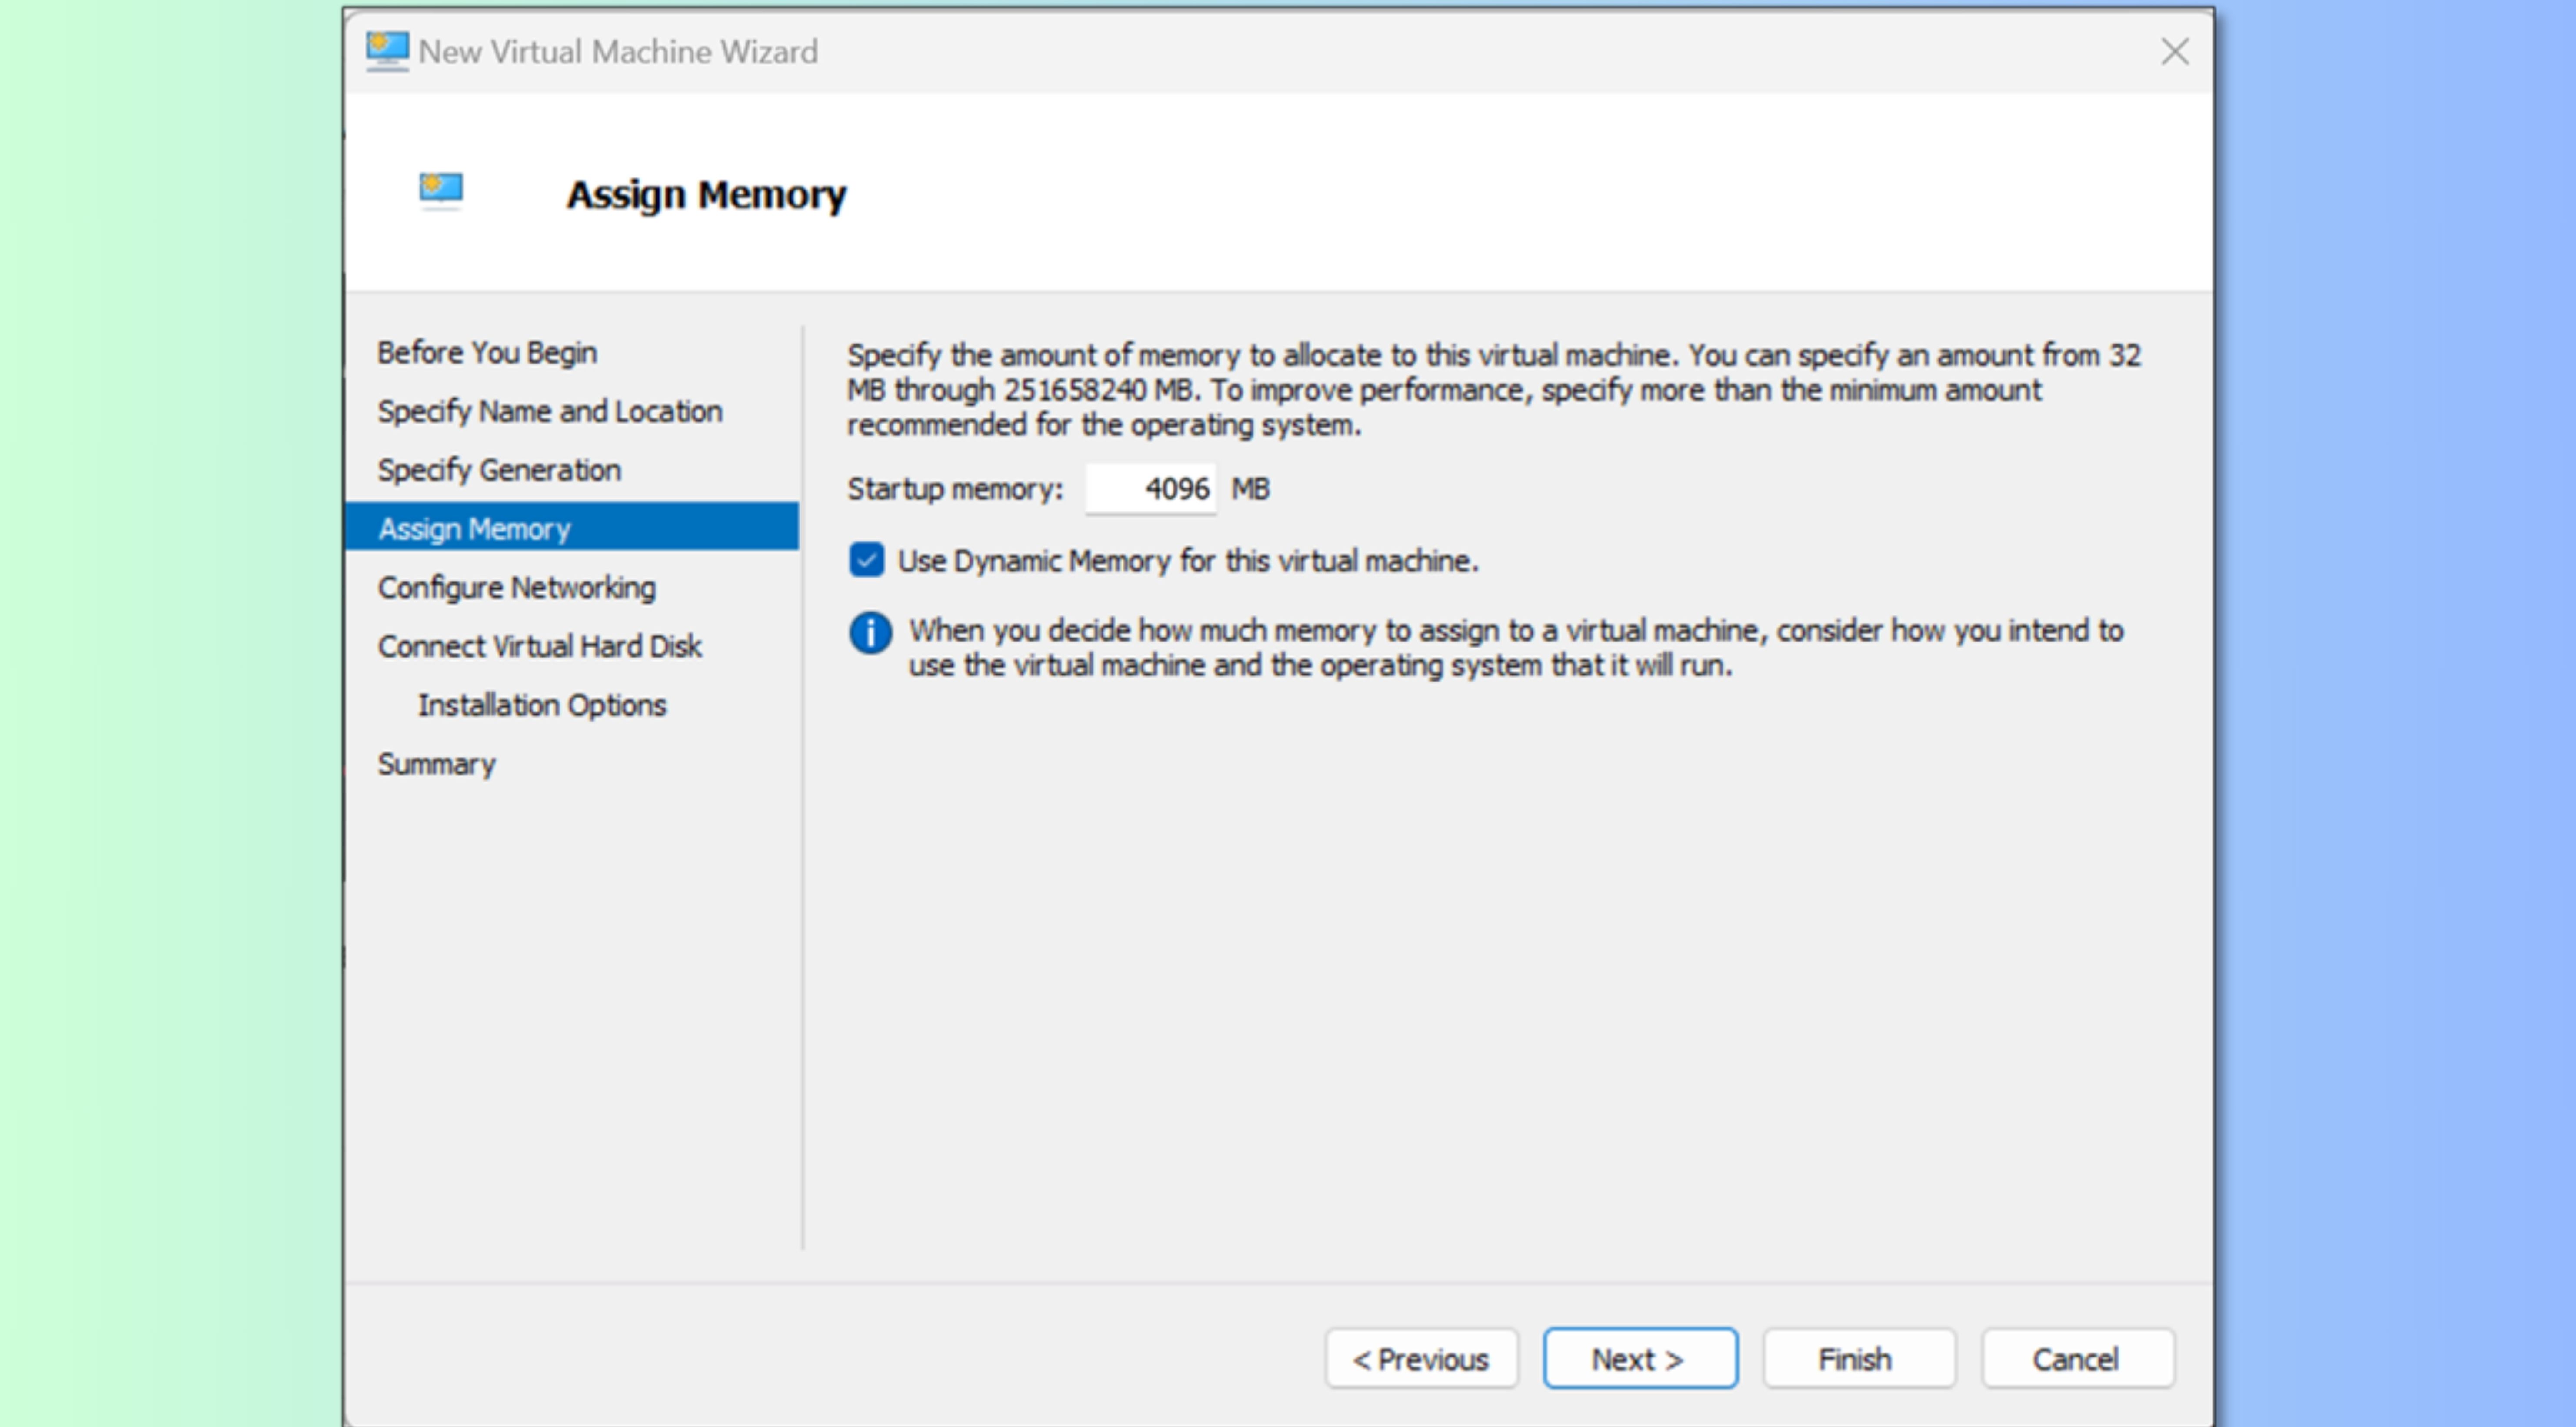The height and width of the screenshot is (1427, 2576).
Task: Disable the Use Dynamic Memory checkbox
Action: 867,560
